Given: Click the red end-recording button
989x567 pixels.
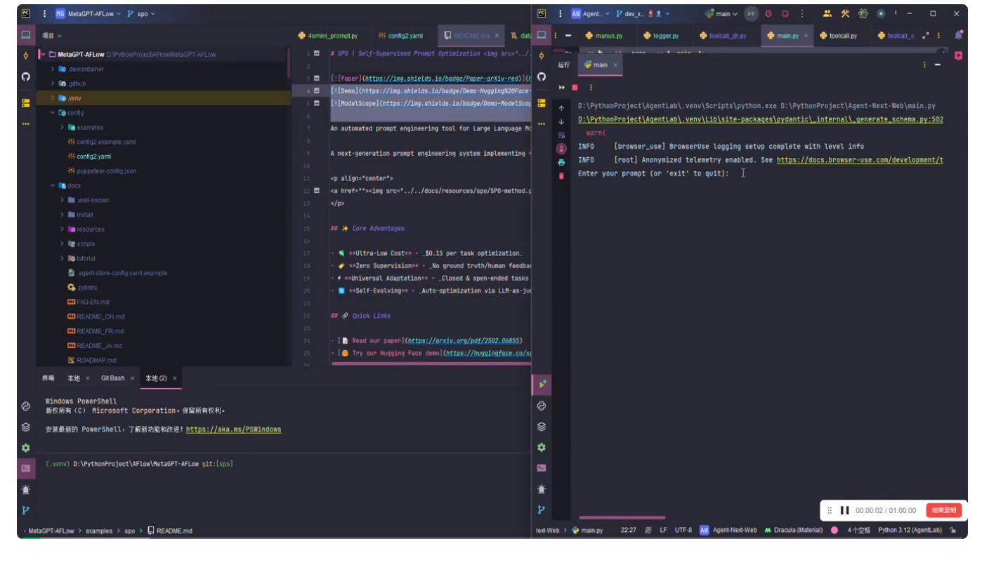Looking at the screenshot, I should tap(943, 510).
